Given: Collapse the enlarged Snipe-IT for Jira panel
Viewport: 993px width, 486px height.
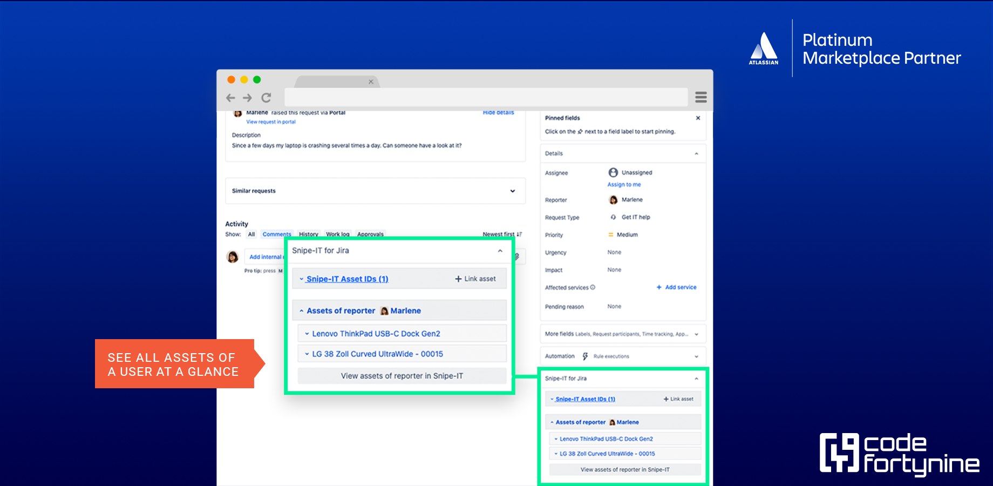Looking at the screenshot, I should click(500, 251).
